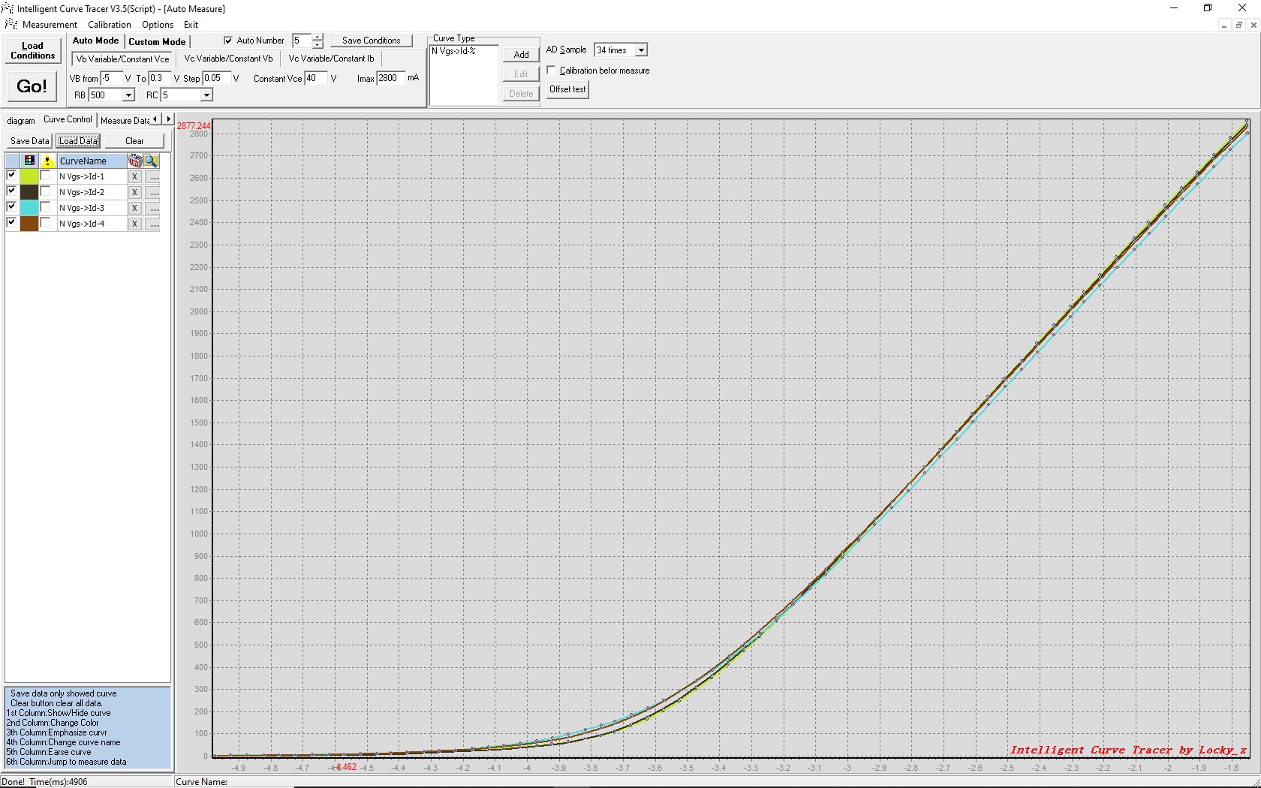
Task: Jump to measure data for N Vgs->Id-1
Action: (152, 177)
